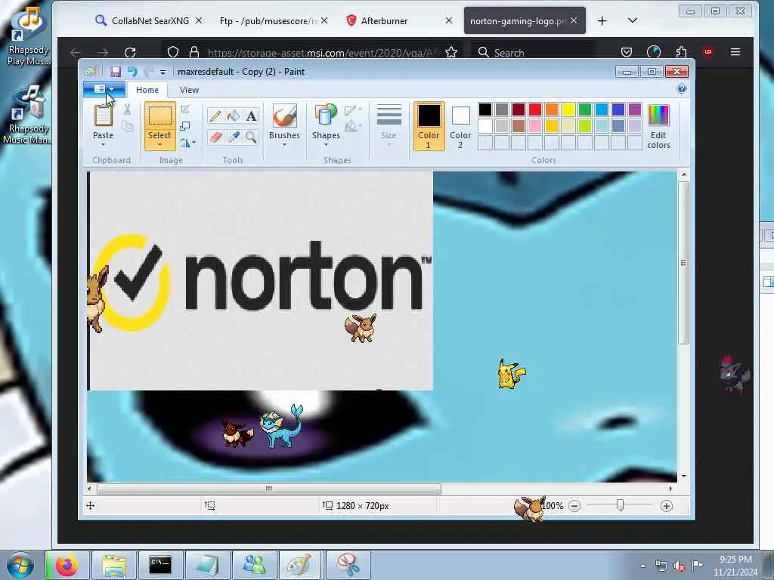
Task: Click the Cut scissors icon
Action: click(127, 110)
